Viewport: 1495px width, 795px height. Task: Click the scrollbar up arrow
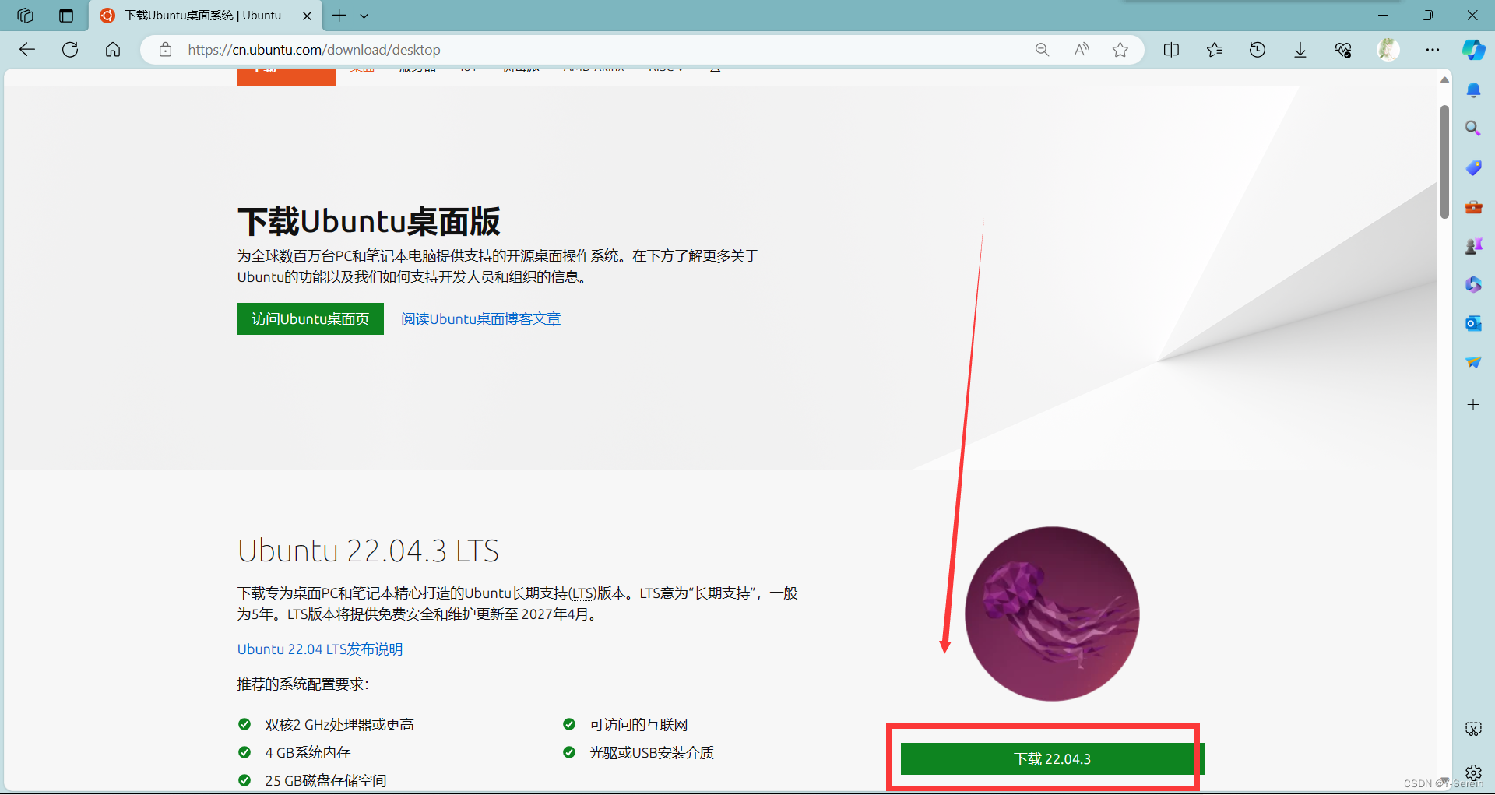click(1444, 79)
